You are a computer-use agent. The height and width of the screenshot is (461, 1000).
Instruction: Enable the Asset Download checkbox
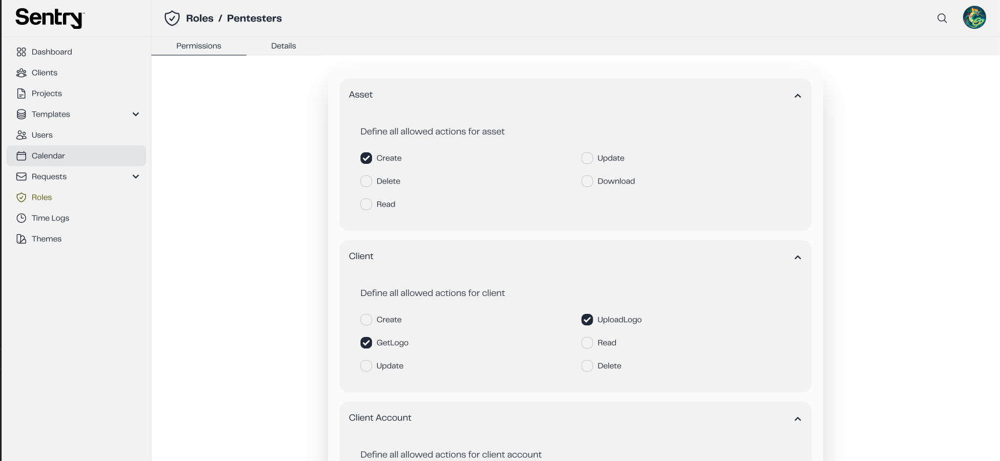coord(587,181)
